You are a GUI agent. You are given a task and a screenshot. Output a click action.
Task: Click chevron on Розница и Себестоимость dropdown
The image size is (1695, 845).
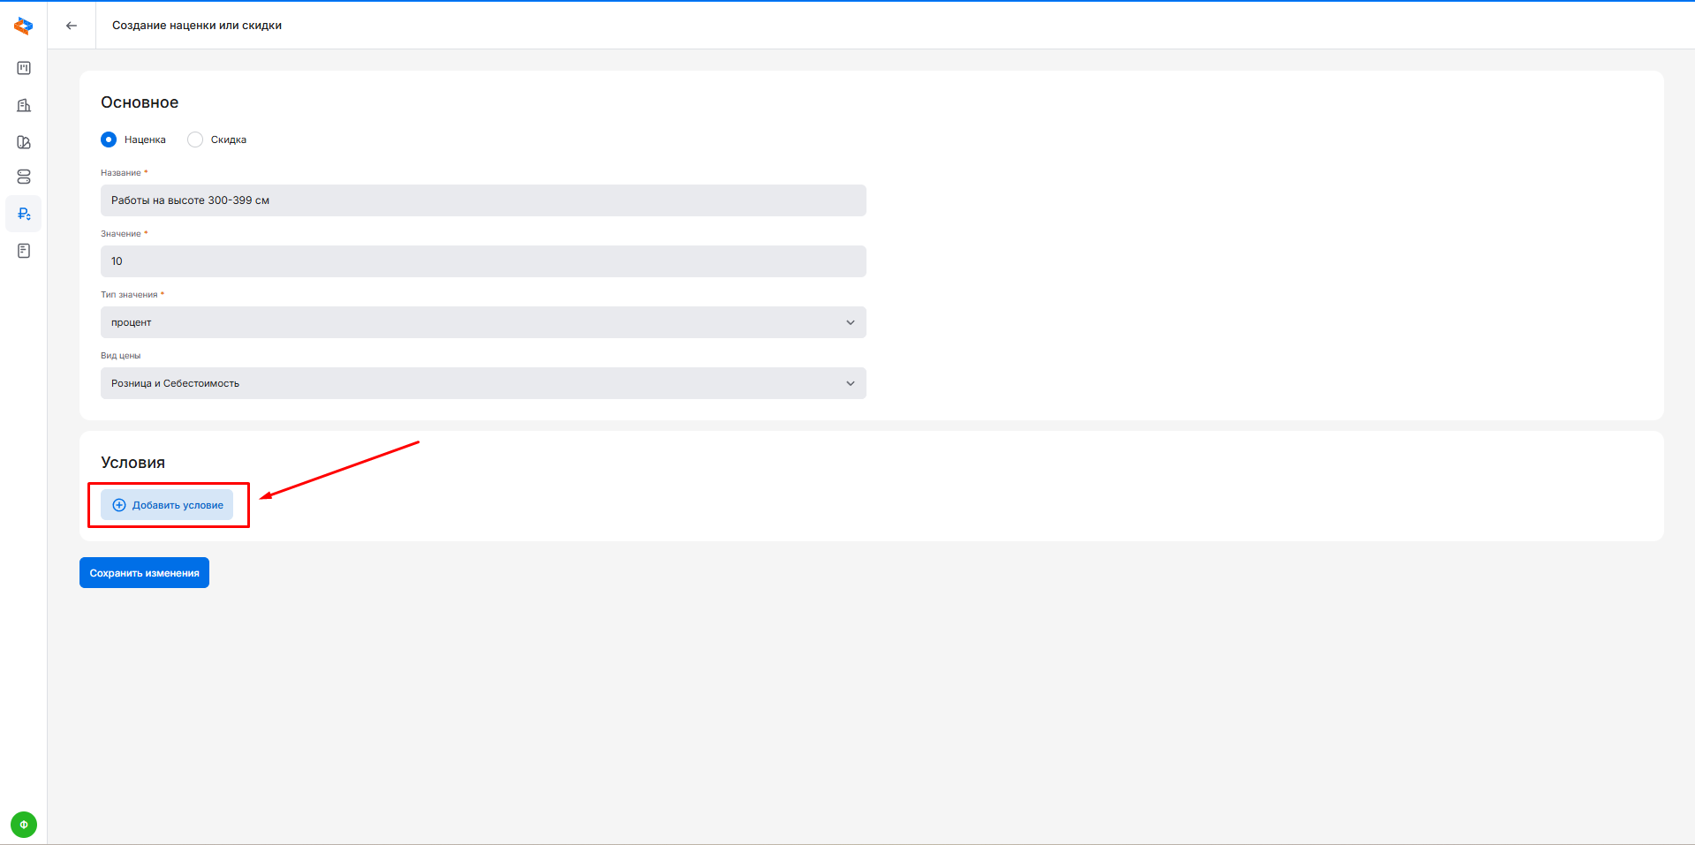[x=851, y=383]
